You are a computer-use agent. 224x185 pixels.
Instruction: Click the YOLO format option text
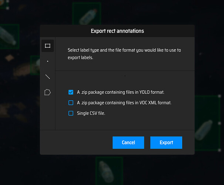point(120,92)
